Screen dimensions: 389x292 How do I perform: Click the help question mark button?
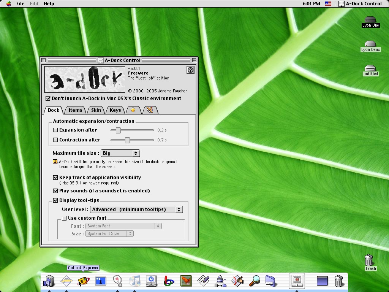191,70
